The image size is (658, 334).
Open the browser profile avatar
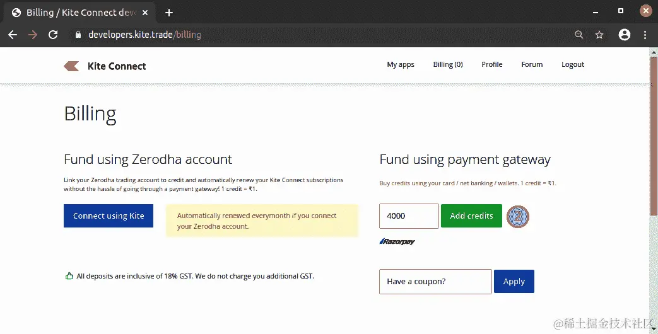pos(625,35)
